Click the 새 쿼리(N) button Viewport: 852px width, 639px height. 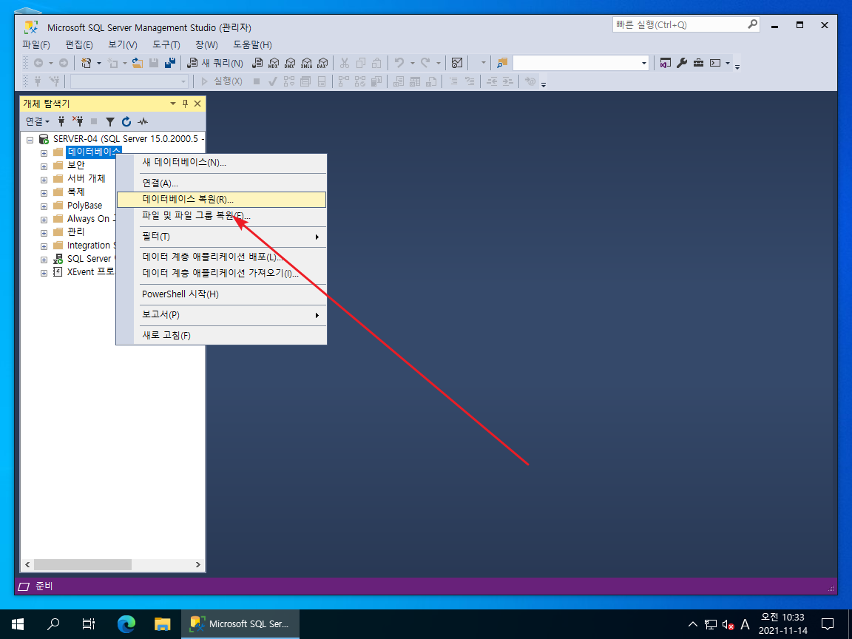pos(214,63)
